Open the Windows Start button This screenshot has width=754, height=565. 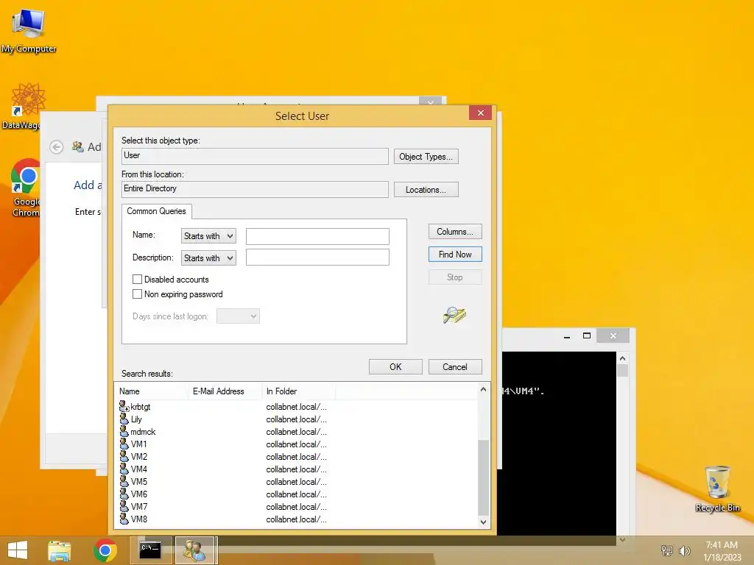coord(18,550)
